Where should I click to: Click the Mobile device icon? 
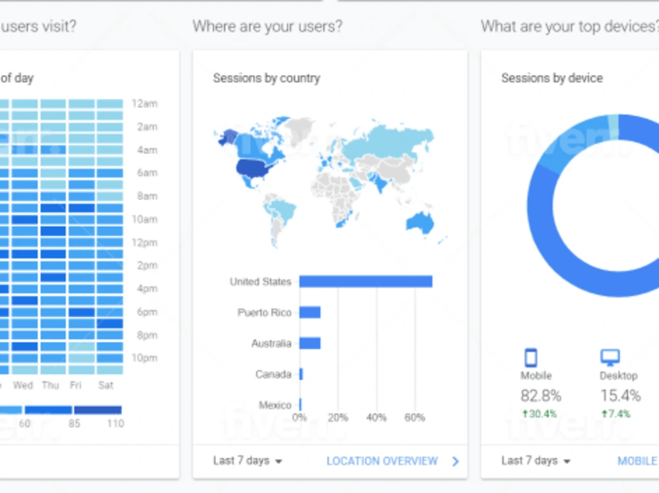[x=530, y=358]
